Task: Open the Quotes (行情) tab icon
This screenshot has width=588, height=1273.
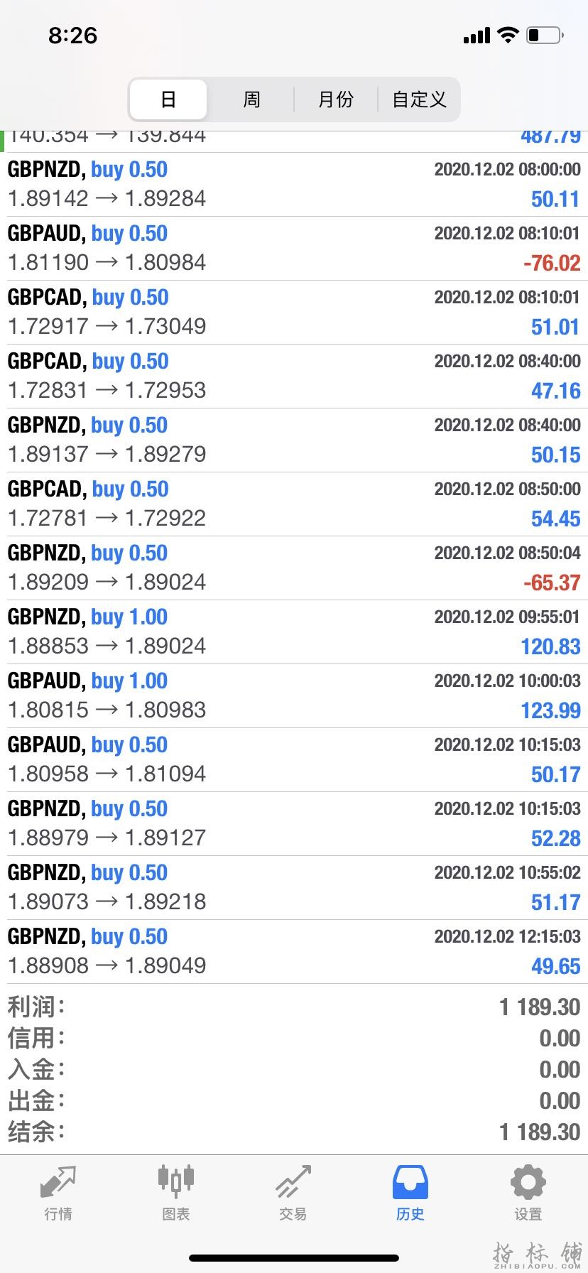Action: (x=58, y=1183)
